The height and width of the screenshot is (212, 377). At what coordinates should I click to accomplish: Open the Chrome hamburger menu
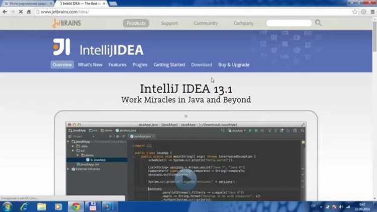372,12
